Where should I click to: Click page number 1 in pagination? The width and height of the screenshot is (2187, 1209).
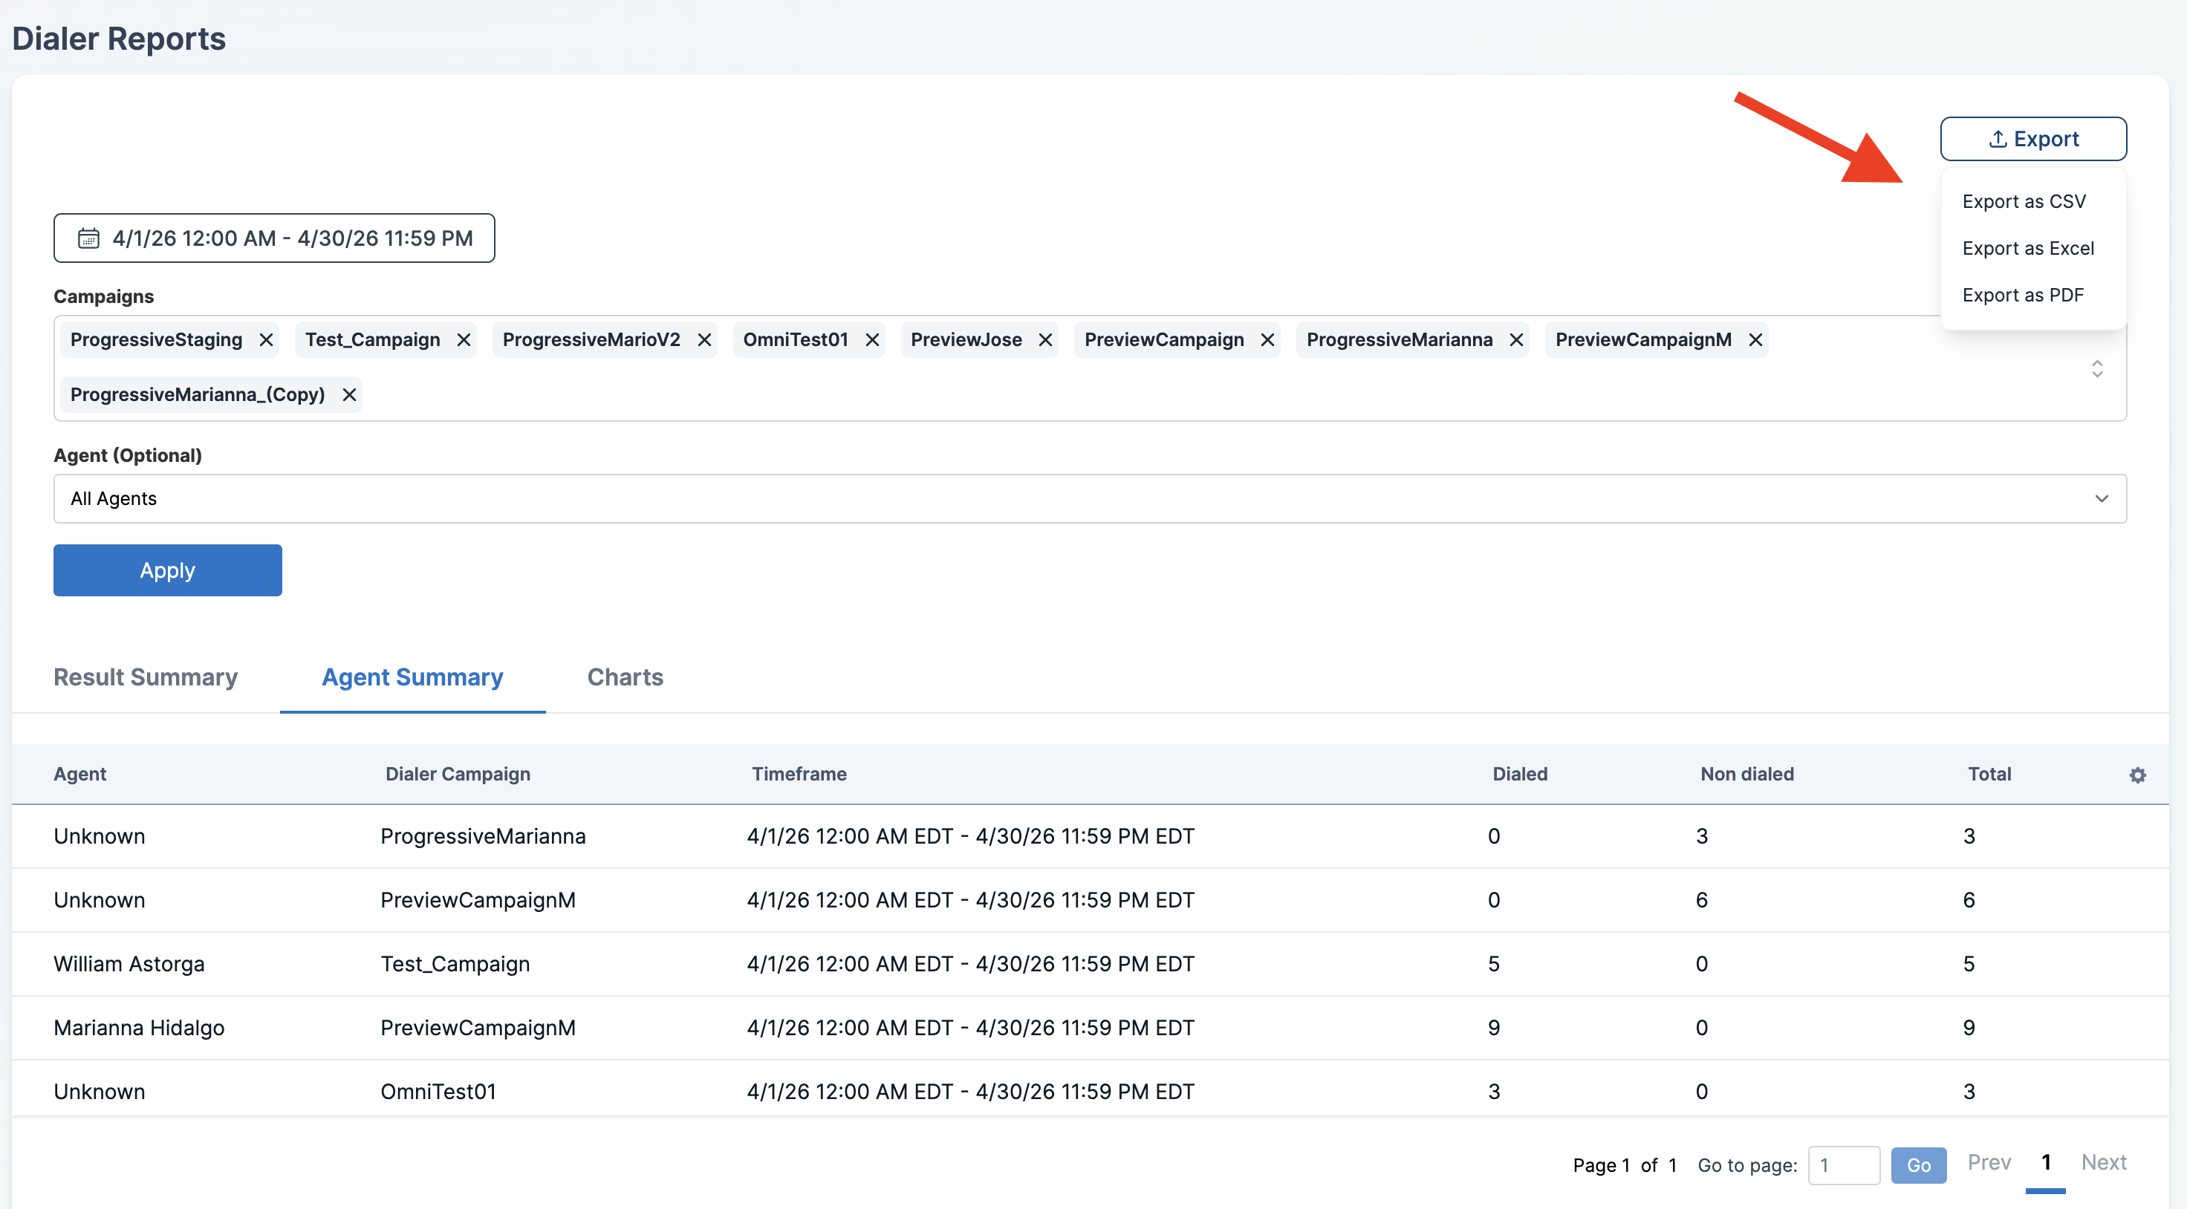coord(2045,1162)
